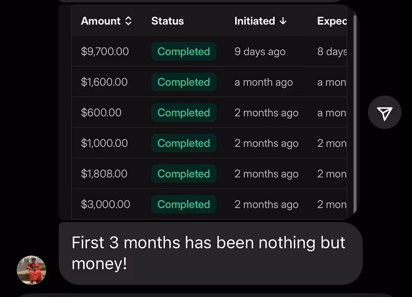
Task: Click the Completed badge for $9,700.00
Action: pyautogui.click(x=183, y=51)
